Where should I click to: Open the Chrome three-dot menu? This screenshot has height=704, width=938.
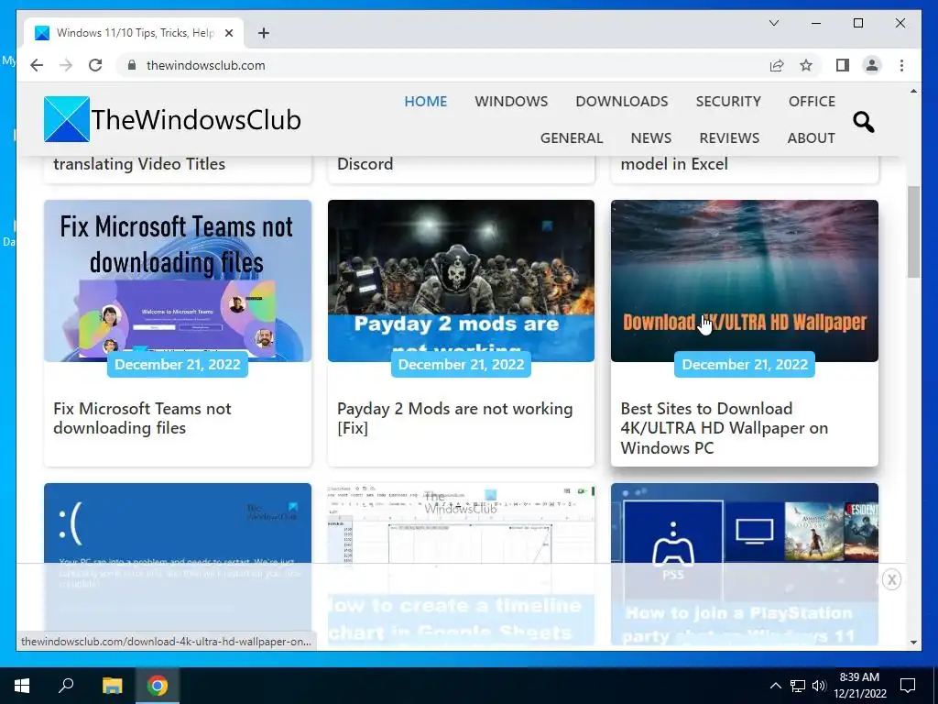click(x=901, y=65)
